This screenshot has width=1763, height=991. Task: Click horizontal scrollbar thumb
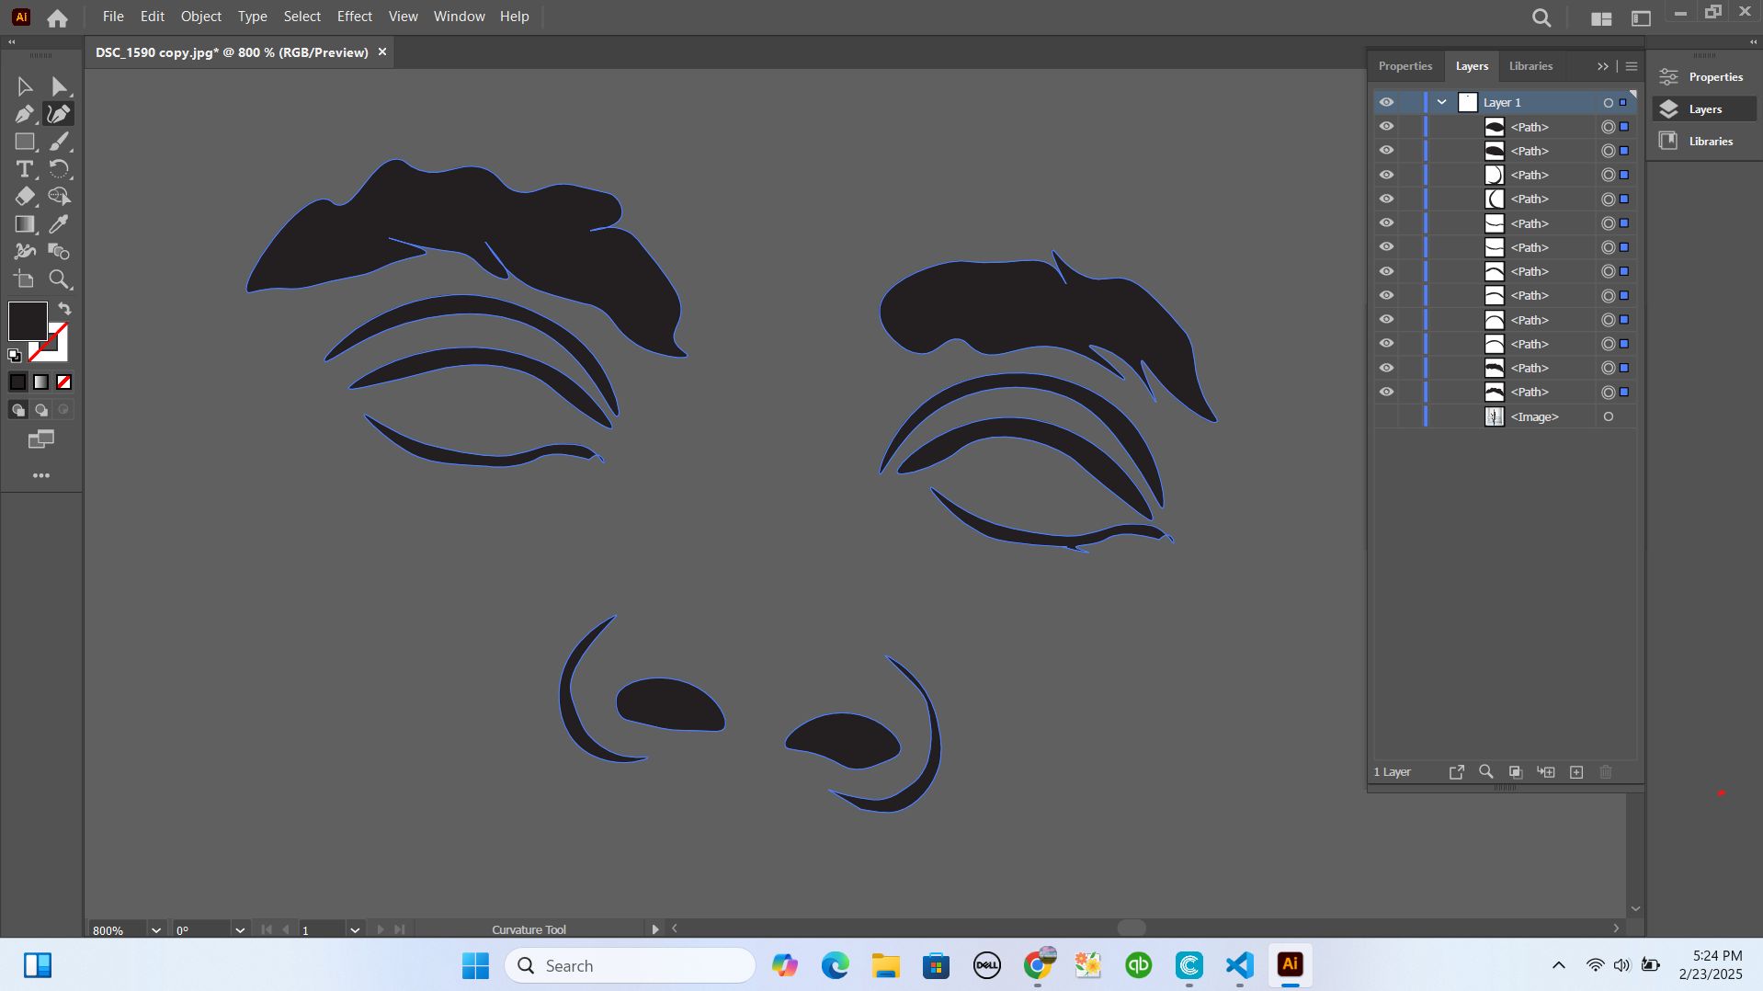1132,928
